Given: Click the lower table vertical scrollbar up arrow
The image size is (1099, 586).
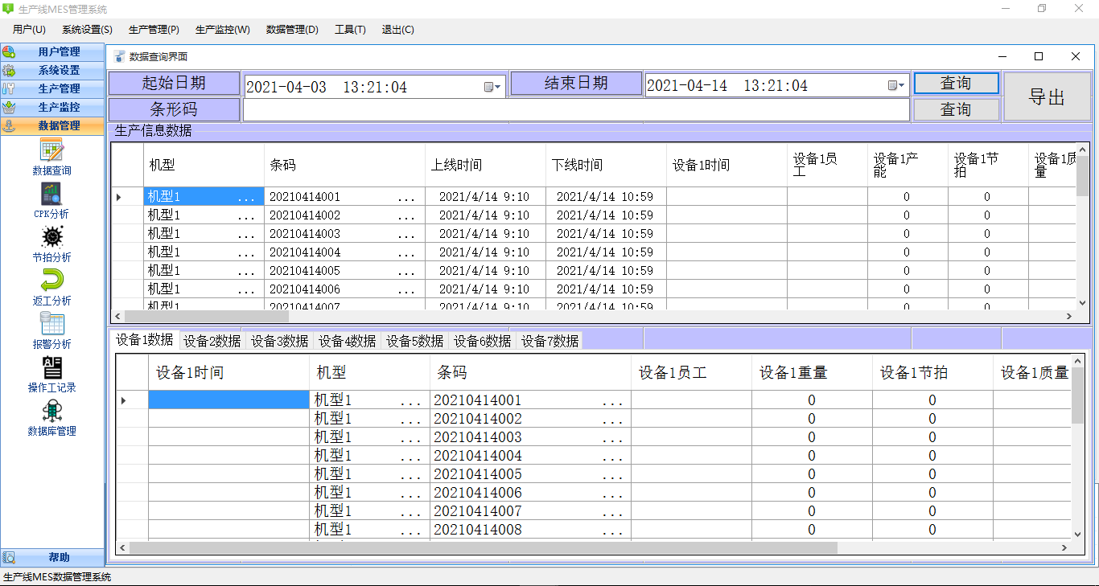Looking at the screenshot, I should (x=1078, y=362).
